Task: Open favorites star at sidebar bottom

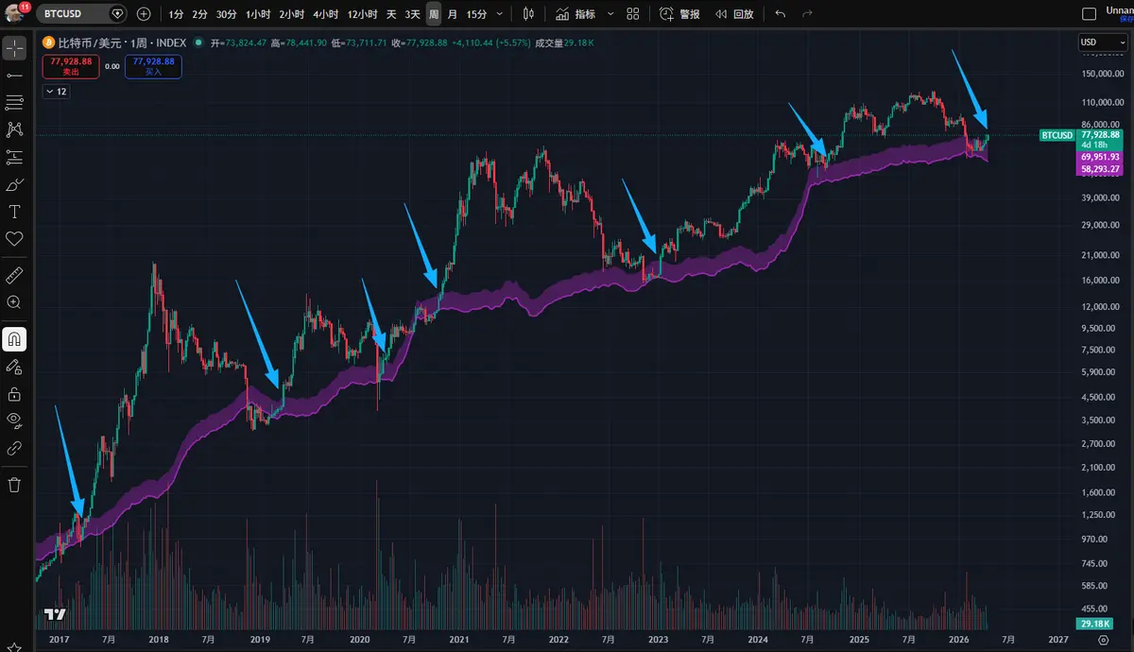Action: pyautogui.click(x=14, y=648)
